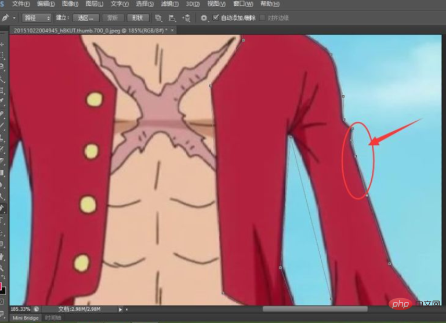446x323 pixels.
Task: Select the Type tool
Action: click(2, 220)
